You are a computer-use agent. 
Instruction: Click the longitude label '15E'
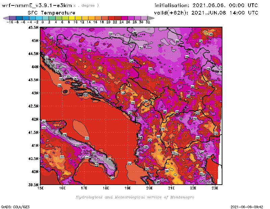(40, 188)
